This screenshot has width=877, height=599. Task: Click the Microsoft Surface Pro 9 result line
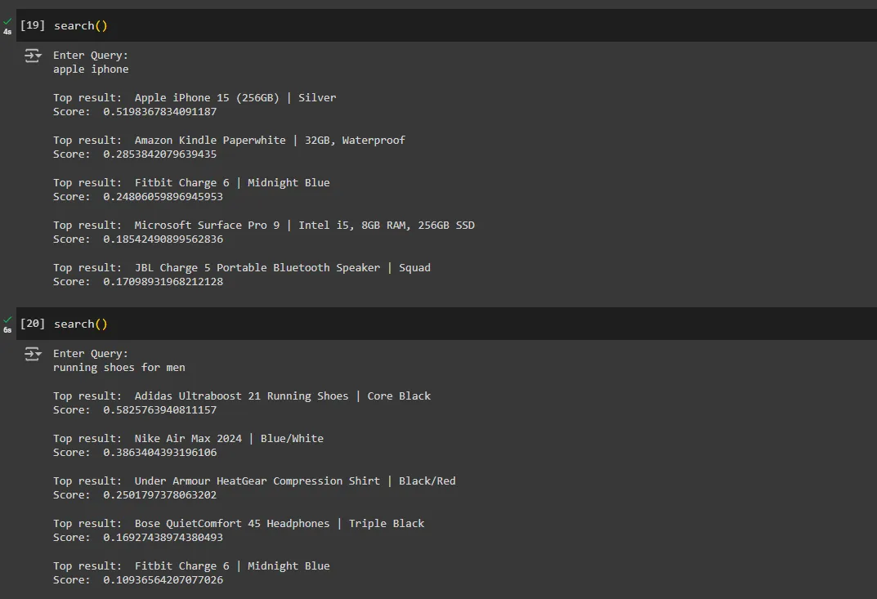(x=264, y=226)
